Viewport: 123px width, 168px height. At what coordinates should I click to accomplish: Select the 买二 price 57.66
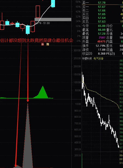102,10
